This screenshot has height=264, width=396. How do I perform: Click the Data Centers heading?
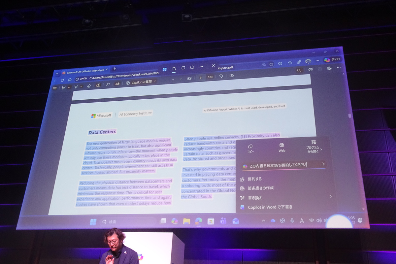click(x=102, y=132)
